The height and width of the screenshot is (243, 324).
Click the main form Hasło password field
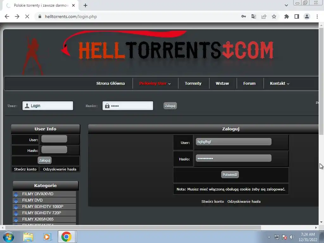(234, 158)
